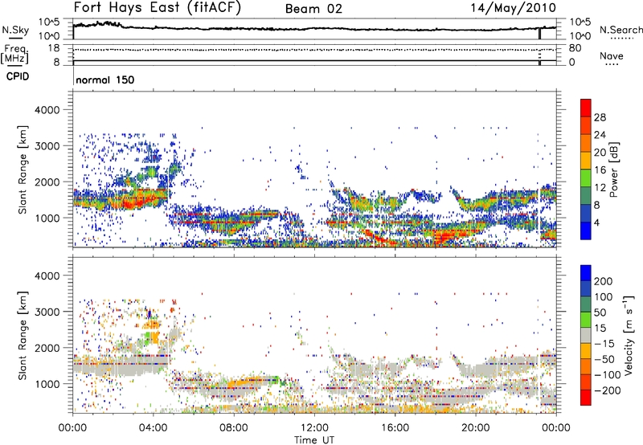The image size is (643, 445).
Task: Click the 'Slant Range [km]' label of velocity panel
Action: 23,336
